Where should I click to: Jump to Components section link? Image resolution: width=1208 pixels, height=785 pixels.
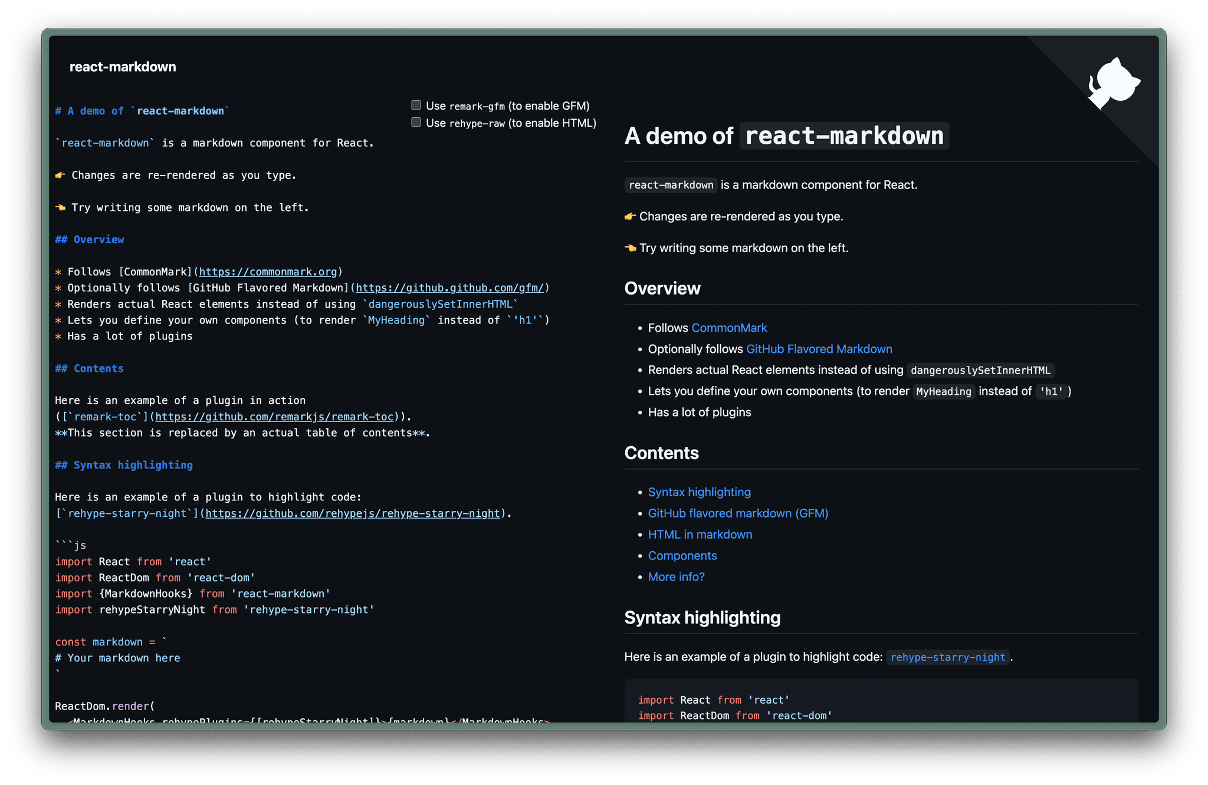tap(682, 556)
